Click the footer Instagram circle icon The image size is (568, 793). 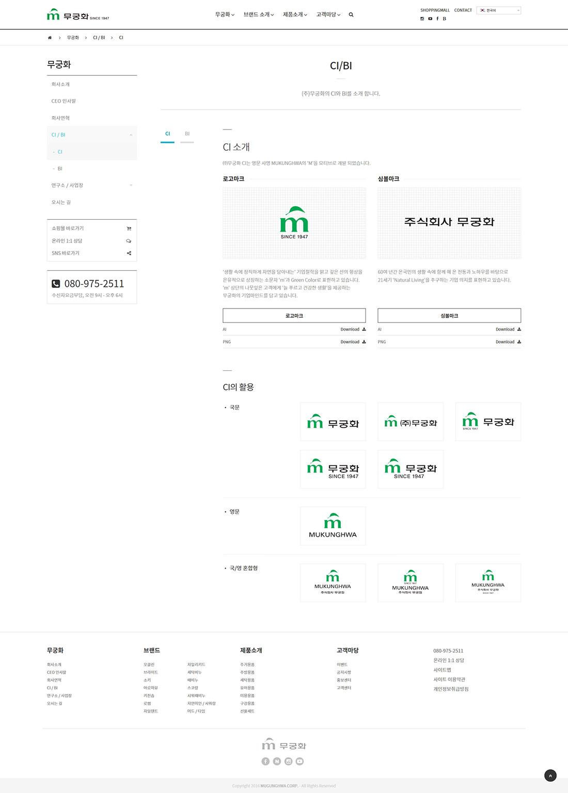[288, 761]
